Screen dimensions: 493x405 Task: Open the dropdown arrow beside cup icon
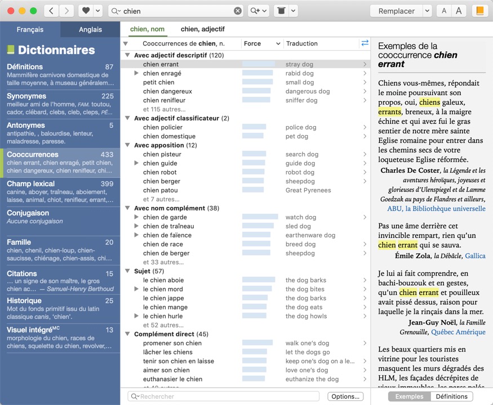(x=293, y=11)
